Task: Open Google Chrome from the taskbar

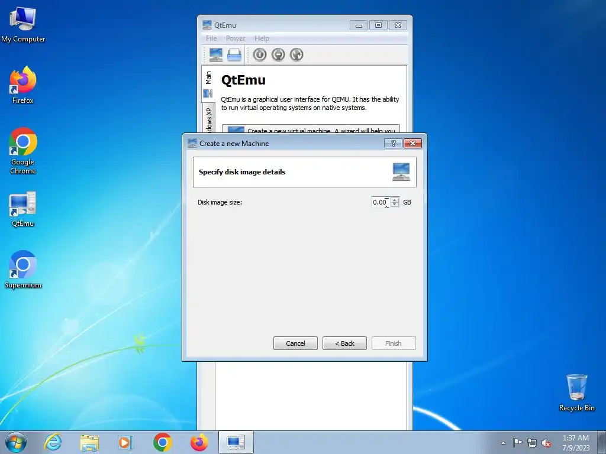Action: (x=162, y=442)
